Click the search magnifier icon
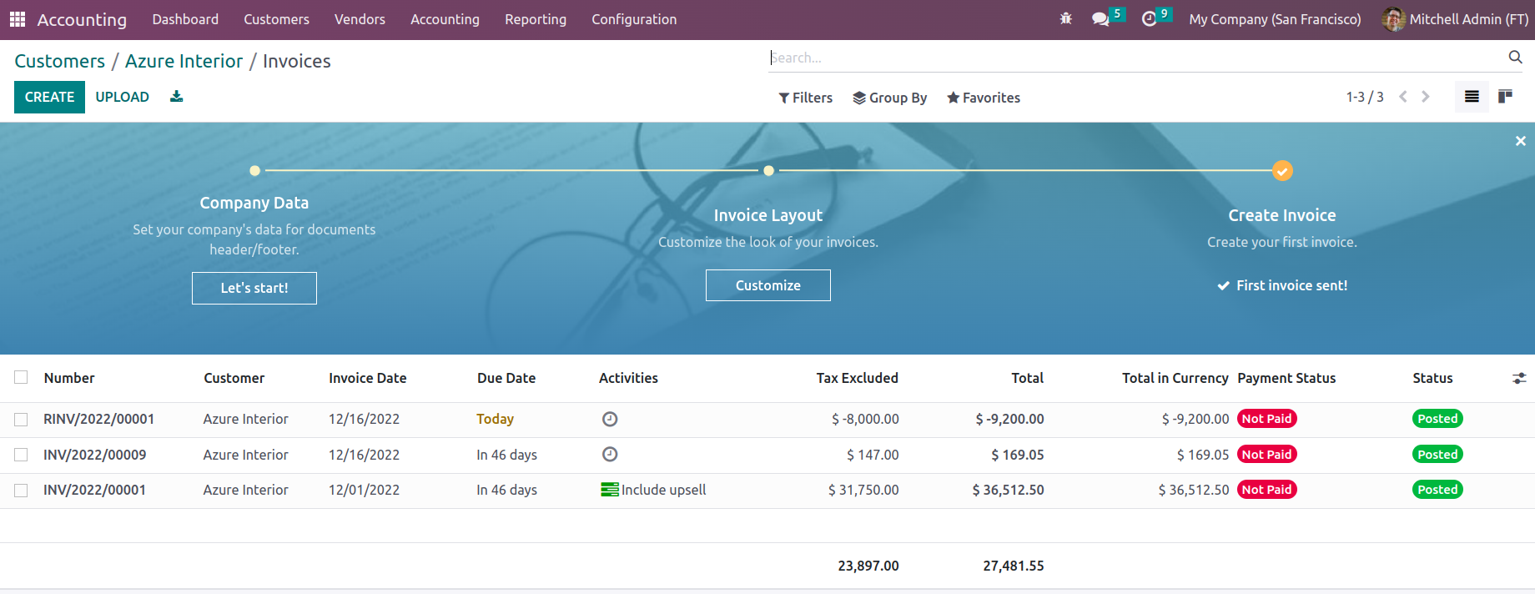The height and width of the screenshot is (594, 1535). click(x=1515, y=57)
